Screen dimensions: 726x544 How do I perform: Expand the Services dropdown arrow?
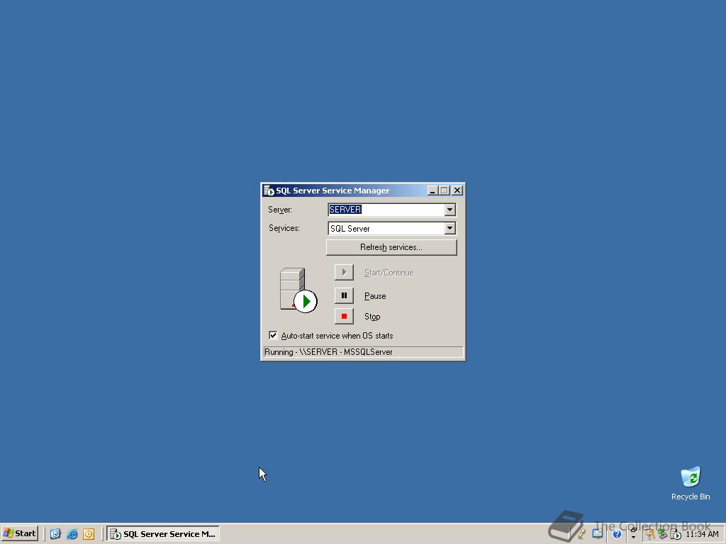[x=449, y=228]
